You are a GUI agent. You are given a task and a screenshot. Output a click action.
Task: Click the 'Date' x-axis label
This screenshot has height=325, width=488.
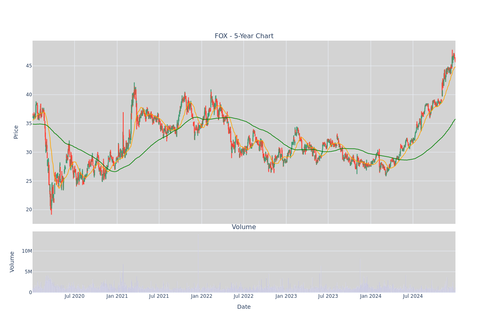[244, 307]
